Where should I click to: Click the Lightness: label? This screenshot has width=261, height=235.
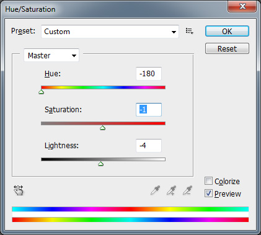point(61,146)
